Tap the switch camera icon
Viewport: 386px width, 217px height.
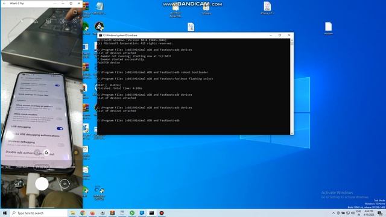[65, 184]
